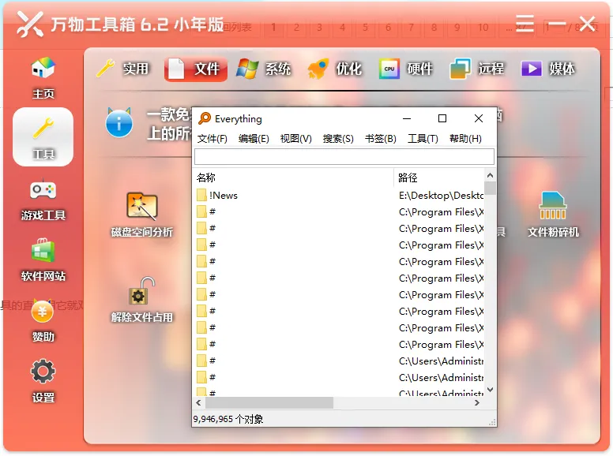The width and height of the screenshot is (613, 456).
Task: Close the Everything window
Action: point(478,118)
